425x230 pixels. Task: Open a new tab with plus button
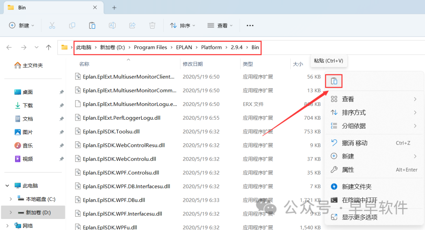coord(114,7)
